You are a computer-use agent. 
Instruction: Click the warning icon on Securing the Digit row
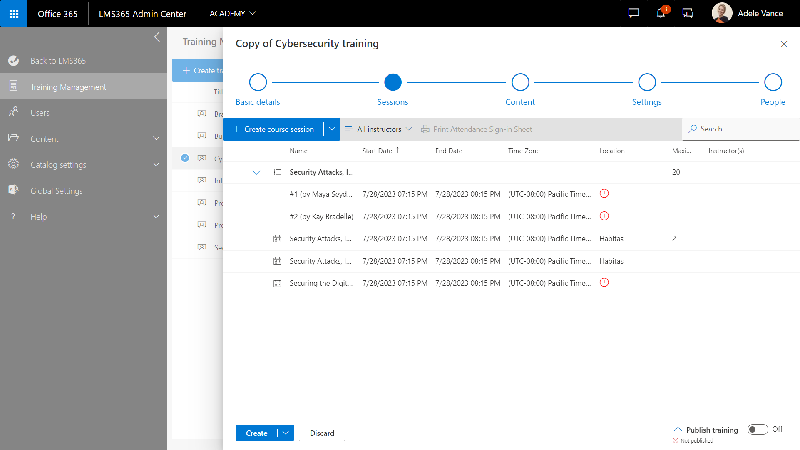click(x=604, y=282)
